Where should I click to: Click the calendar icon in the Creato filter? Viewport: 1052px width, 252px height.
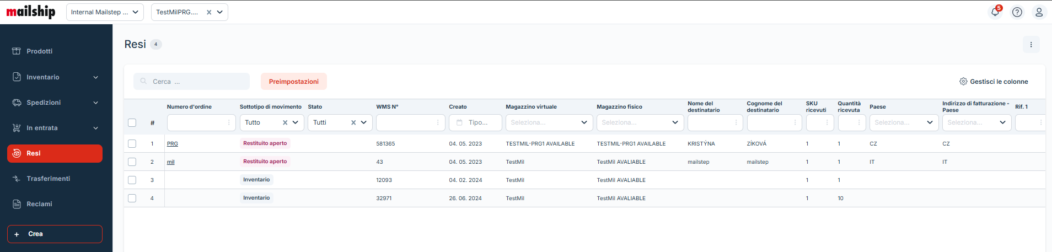(459, 122)
